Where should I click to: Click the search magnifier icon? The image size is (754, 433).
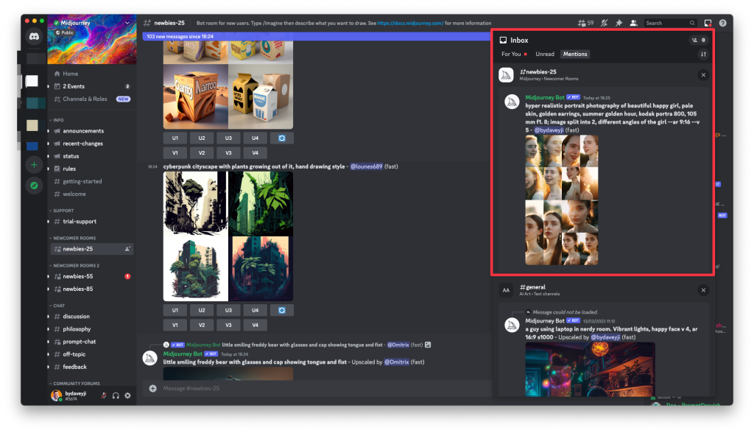692,23
